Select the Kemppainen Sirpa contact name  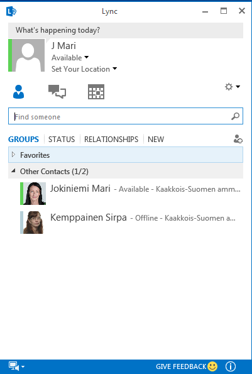pos(89,217)
